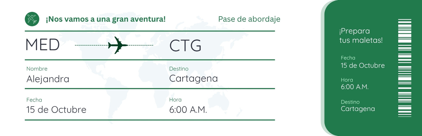The height and width of the screenshot is (136, 422).
Task: Click the Nombre label
Action: pos(37,69)
